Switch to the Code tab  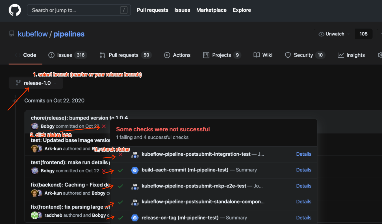25,55
